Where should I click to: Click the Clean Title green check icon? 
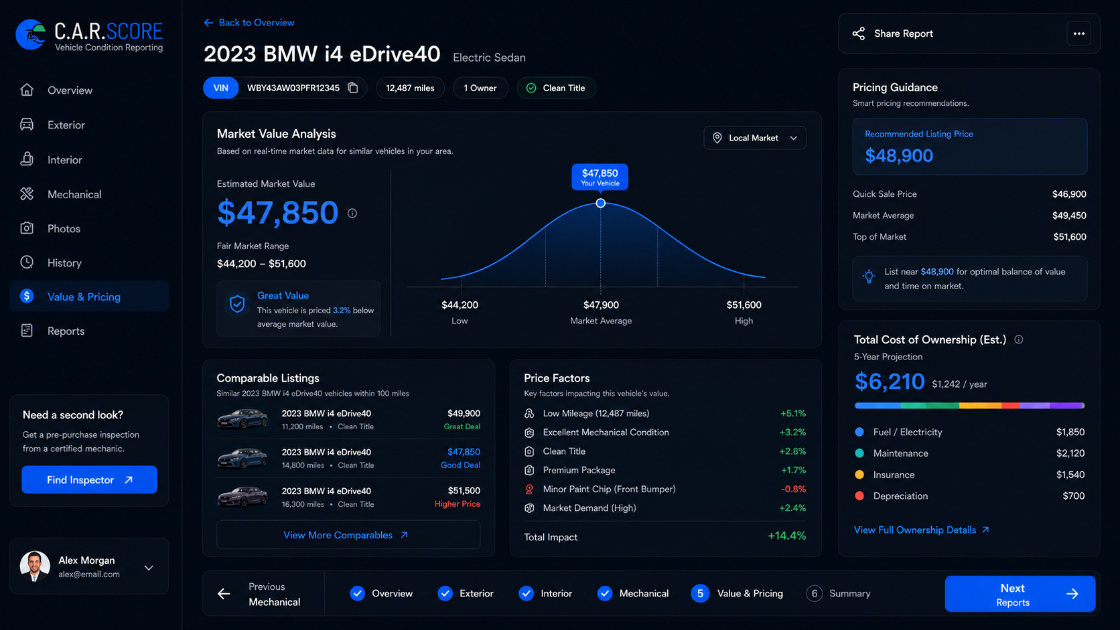point(531,88)
